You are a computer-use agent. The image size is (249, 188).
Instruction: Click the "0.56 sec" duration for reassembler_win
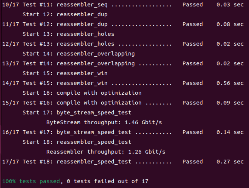(230, 83)
